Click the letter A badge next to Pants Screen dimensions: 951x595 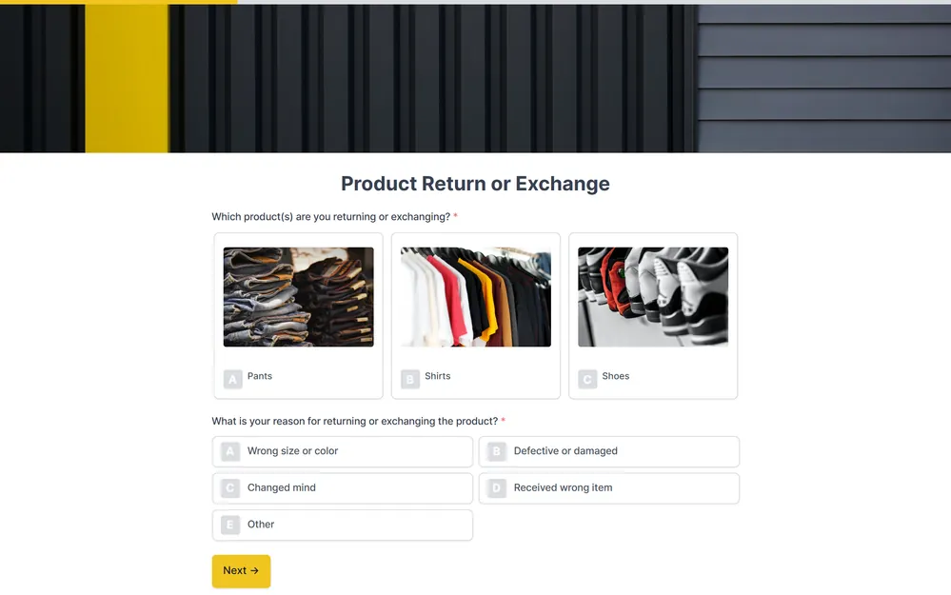click(x=232, y=378)
